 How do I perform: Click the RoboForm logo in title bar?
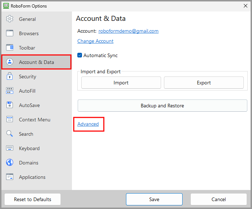click(6, 6)
